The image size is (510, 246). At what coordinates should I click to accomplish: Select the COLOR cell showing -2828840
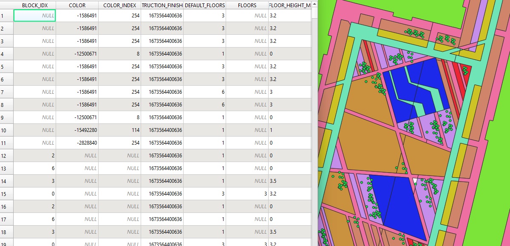point(77,143)
